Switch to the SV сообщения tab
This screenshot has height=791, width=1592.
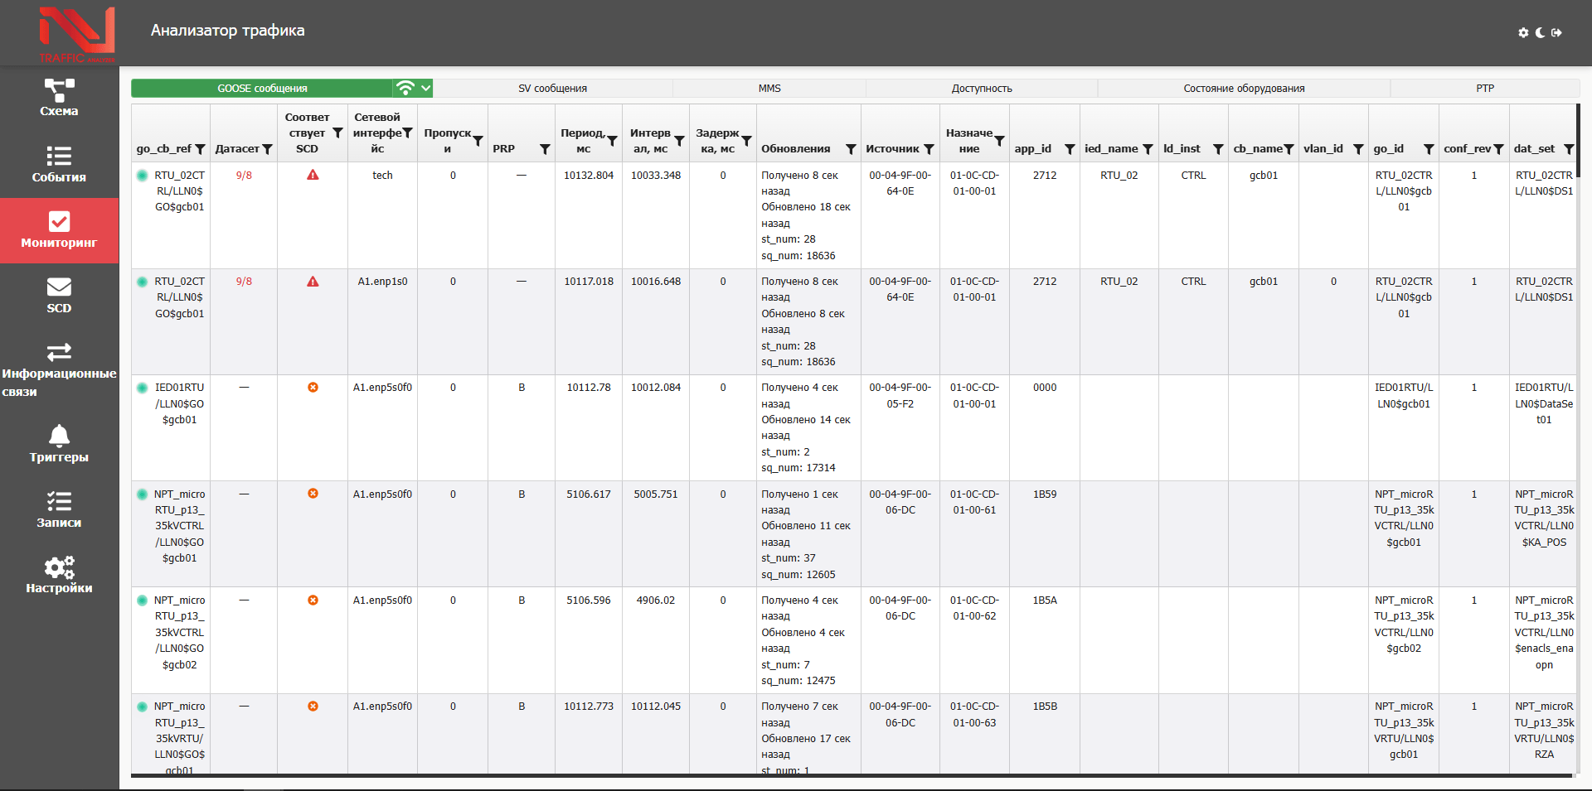[x=553, y=88]
